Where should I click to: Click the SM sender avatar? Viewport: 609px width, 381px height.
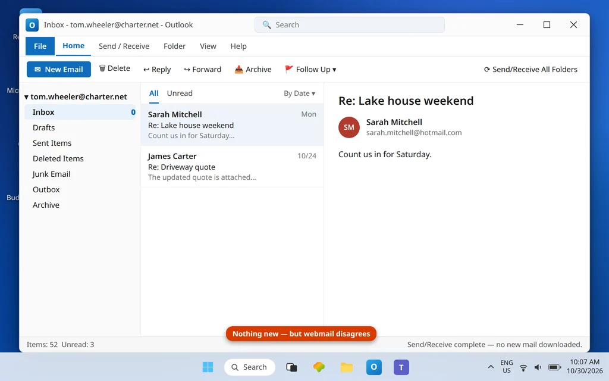tap(349, 127)
